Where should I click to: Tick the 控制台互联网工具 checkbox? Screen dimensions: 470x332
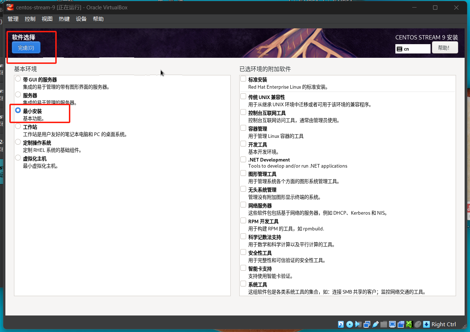[x=243, y=112]
